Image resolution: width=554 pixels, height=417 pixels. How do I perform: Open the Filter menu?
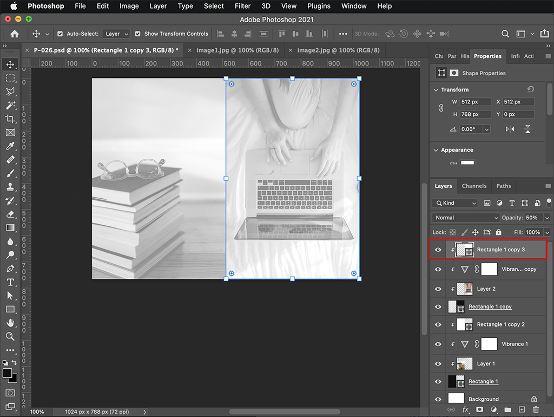[x=242, y=6]
